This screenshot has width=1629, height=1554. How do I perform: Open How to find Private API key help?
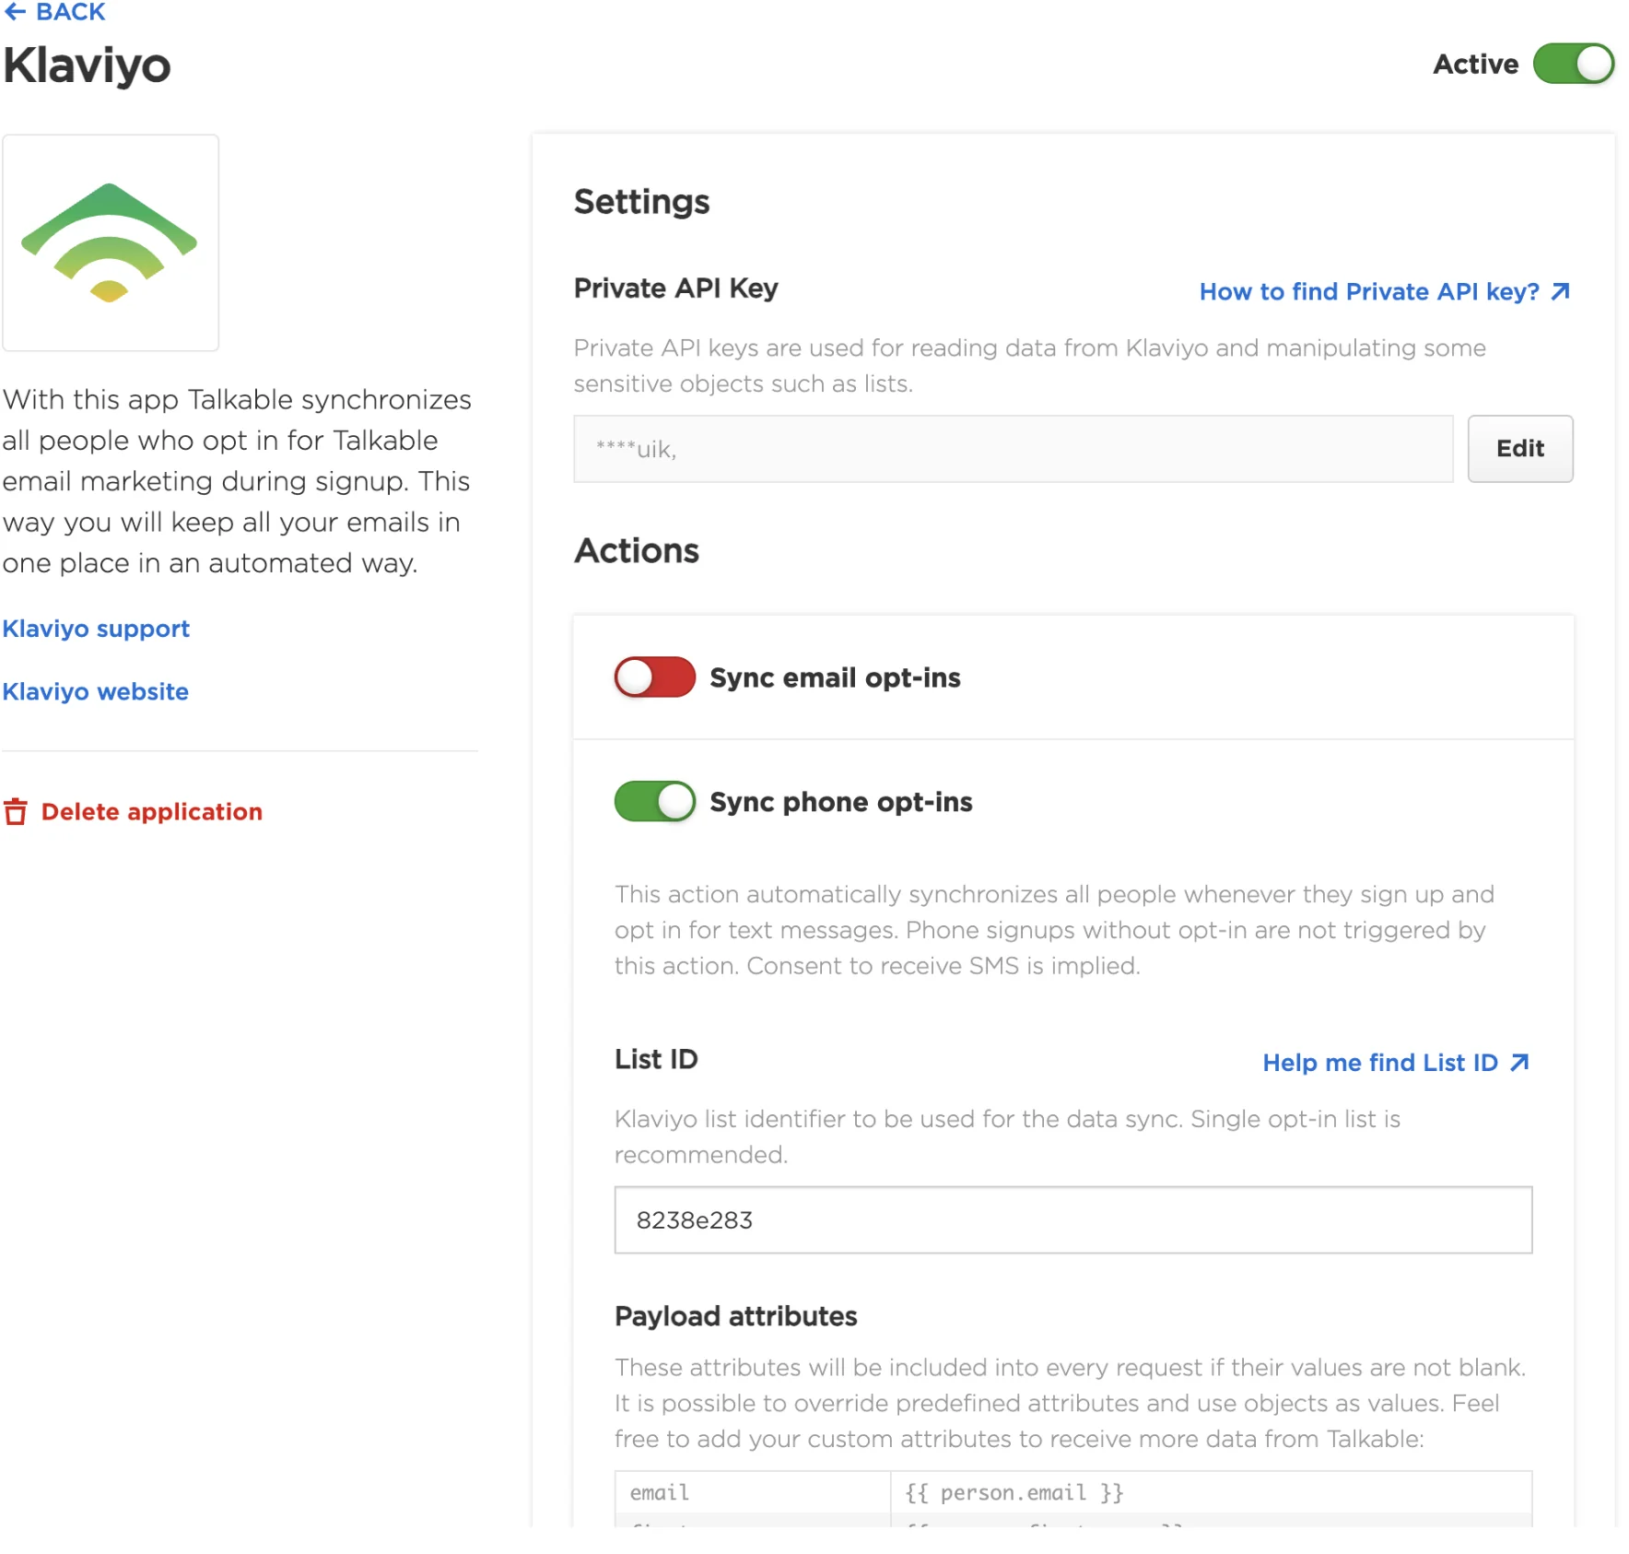(1369, 291)
